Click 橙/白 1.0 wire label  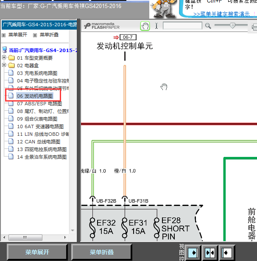click(125, 171)
